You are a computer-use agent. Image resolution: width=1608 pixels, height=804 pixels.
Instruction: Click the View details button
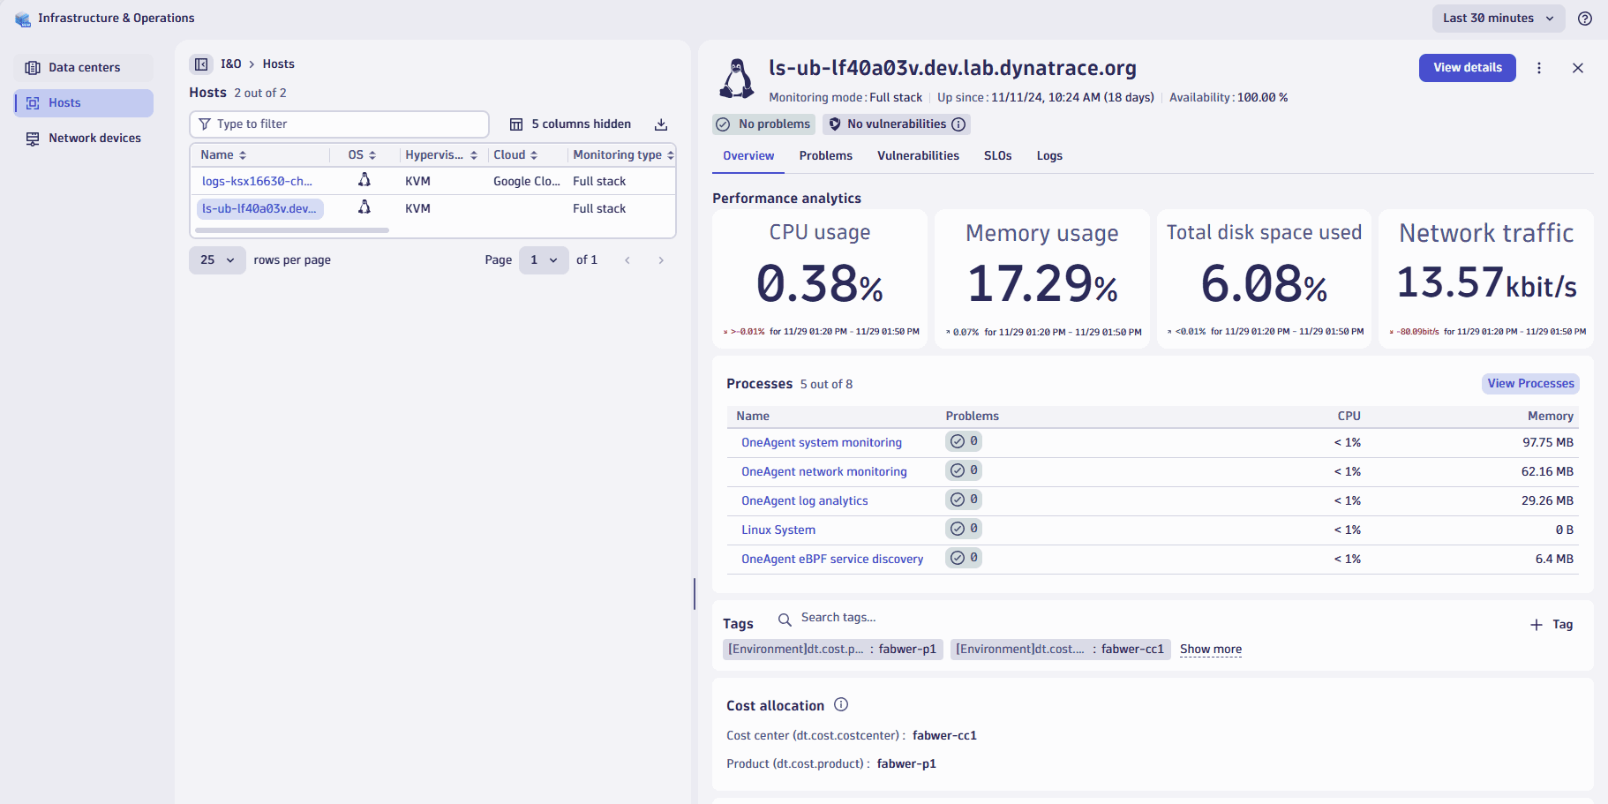click(x=1468, y=68)
